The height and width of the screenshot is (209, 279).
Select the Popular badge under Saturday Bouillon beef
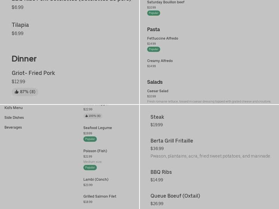153,13
